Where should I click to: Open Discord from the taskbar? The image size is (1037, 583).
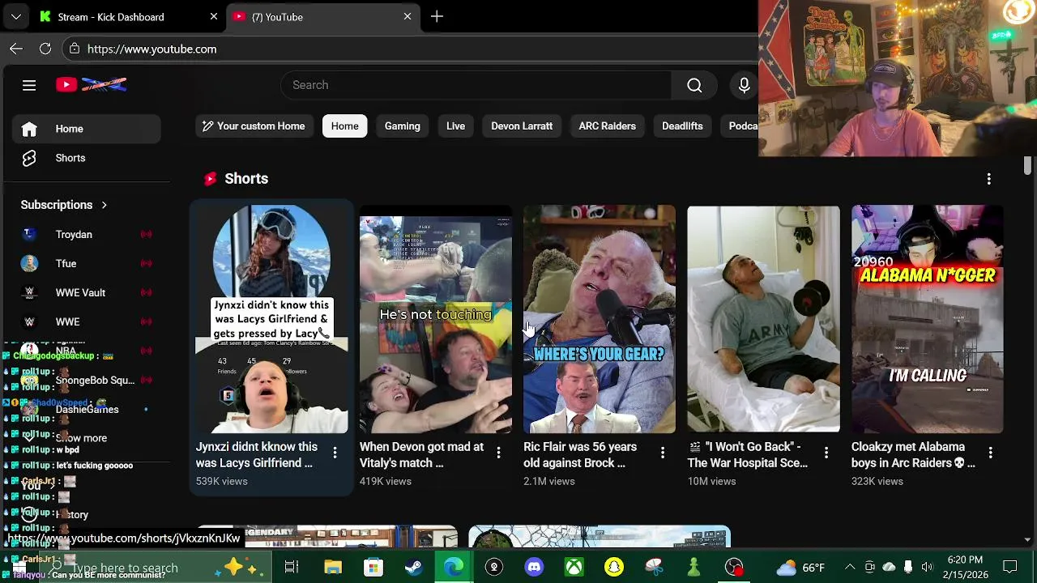534,567
